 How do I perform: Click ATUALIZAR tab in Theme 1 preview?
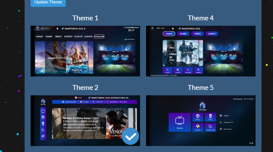(99, 36)
